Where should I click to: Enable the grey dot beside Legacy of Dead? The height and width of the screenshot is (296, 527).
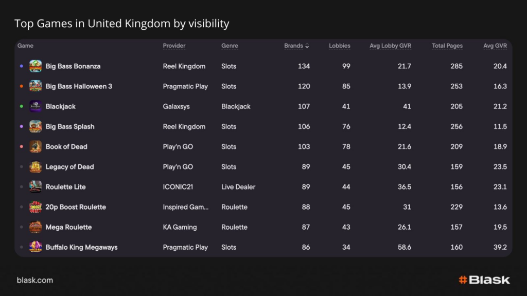[21, 166]
